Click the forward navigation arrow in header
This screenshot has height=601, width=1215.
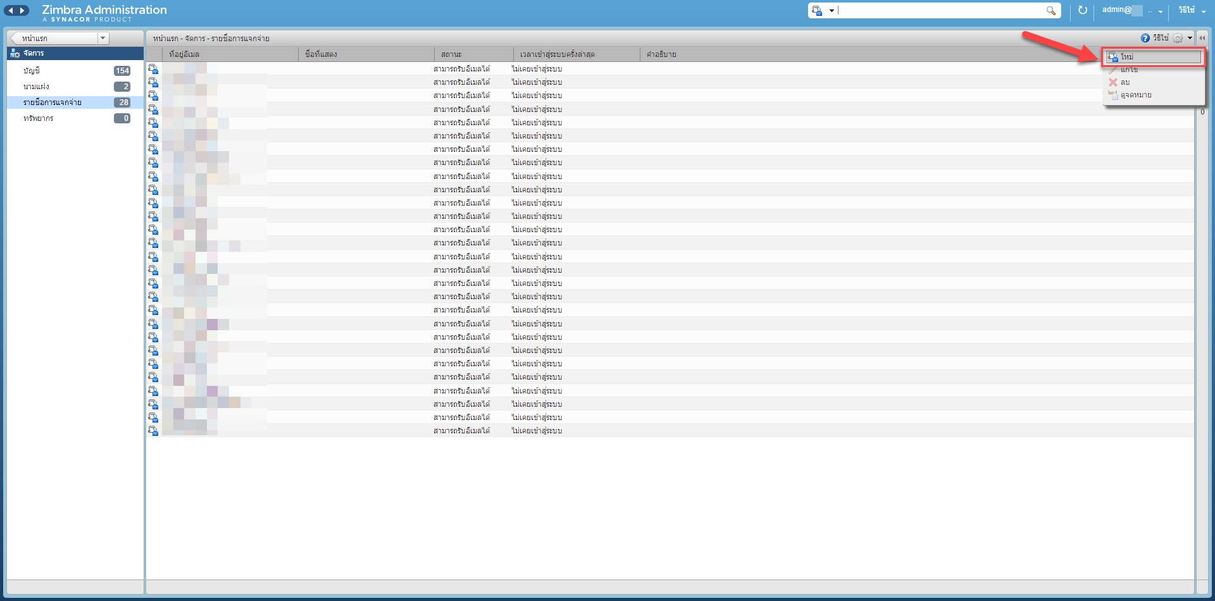[x=23, y=10]
